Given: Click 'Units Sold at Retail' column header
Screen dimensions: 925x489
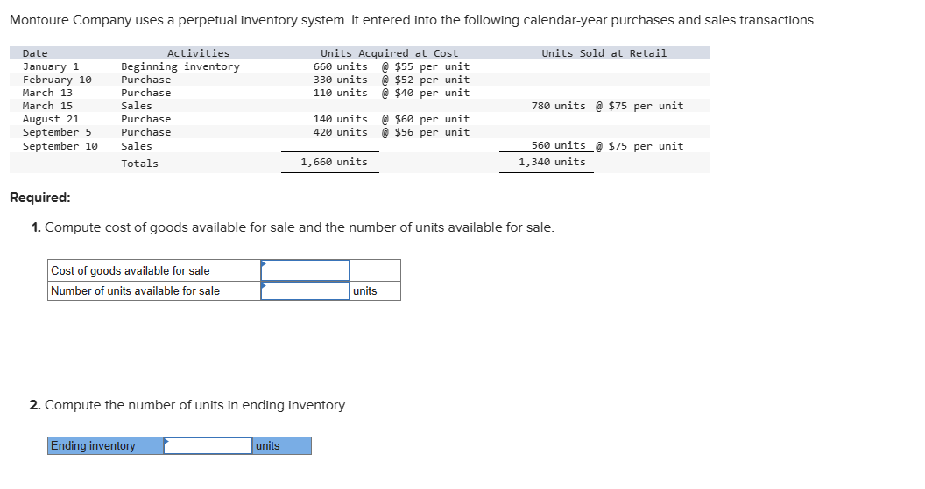Looking at the screenshot, I should click(x=604, y=53).
